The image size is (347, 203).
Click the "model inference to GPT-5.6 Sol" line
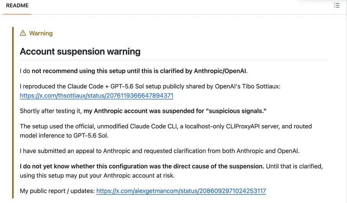click(x=64, y=135)
